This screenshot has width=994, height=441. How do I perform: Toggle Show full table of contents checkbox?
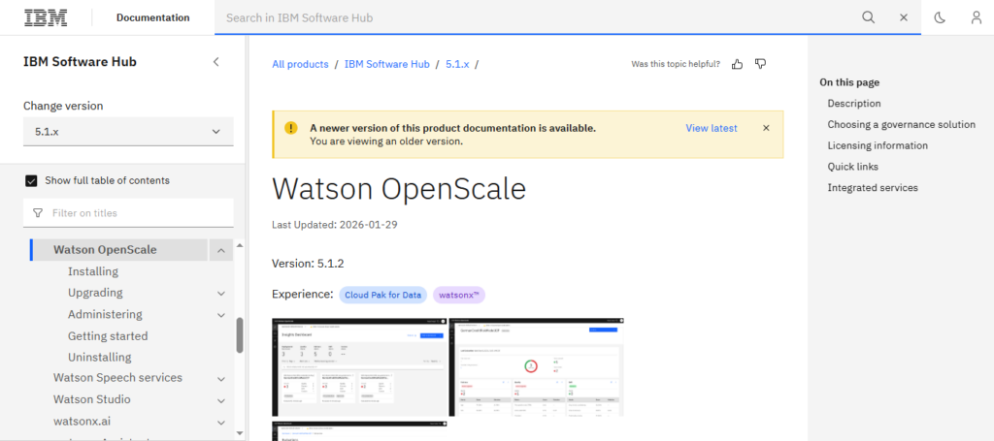click(x=31, y=181)
